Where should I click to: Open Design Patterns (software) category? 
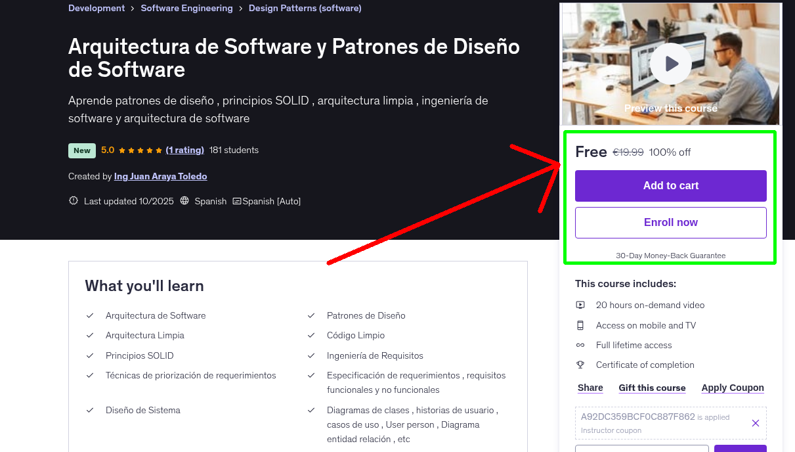click(305, 8)
